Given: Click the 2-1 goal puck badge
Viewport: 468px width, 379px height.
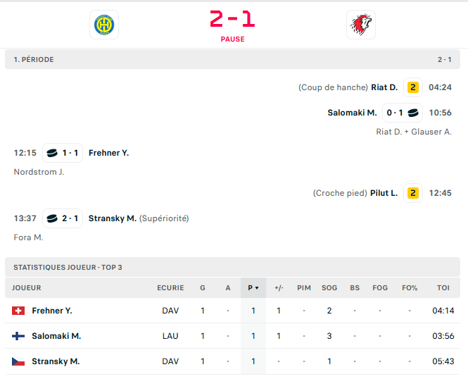Looking at the screenshot, I should pyautogui.click(x=63, y=218).
